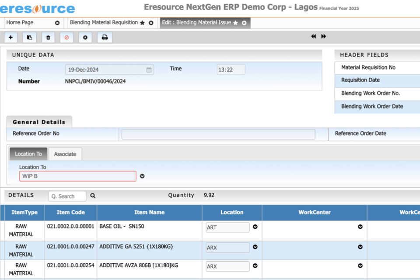The image size is (420, 280).
Task: Switch to the Home Page tab
Action: coord(20,22)
